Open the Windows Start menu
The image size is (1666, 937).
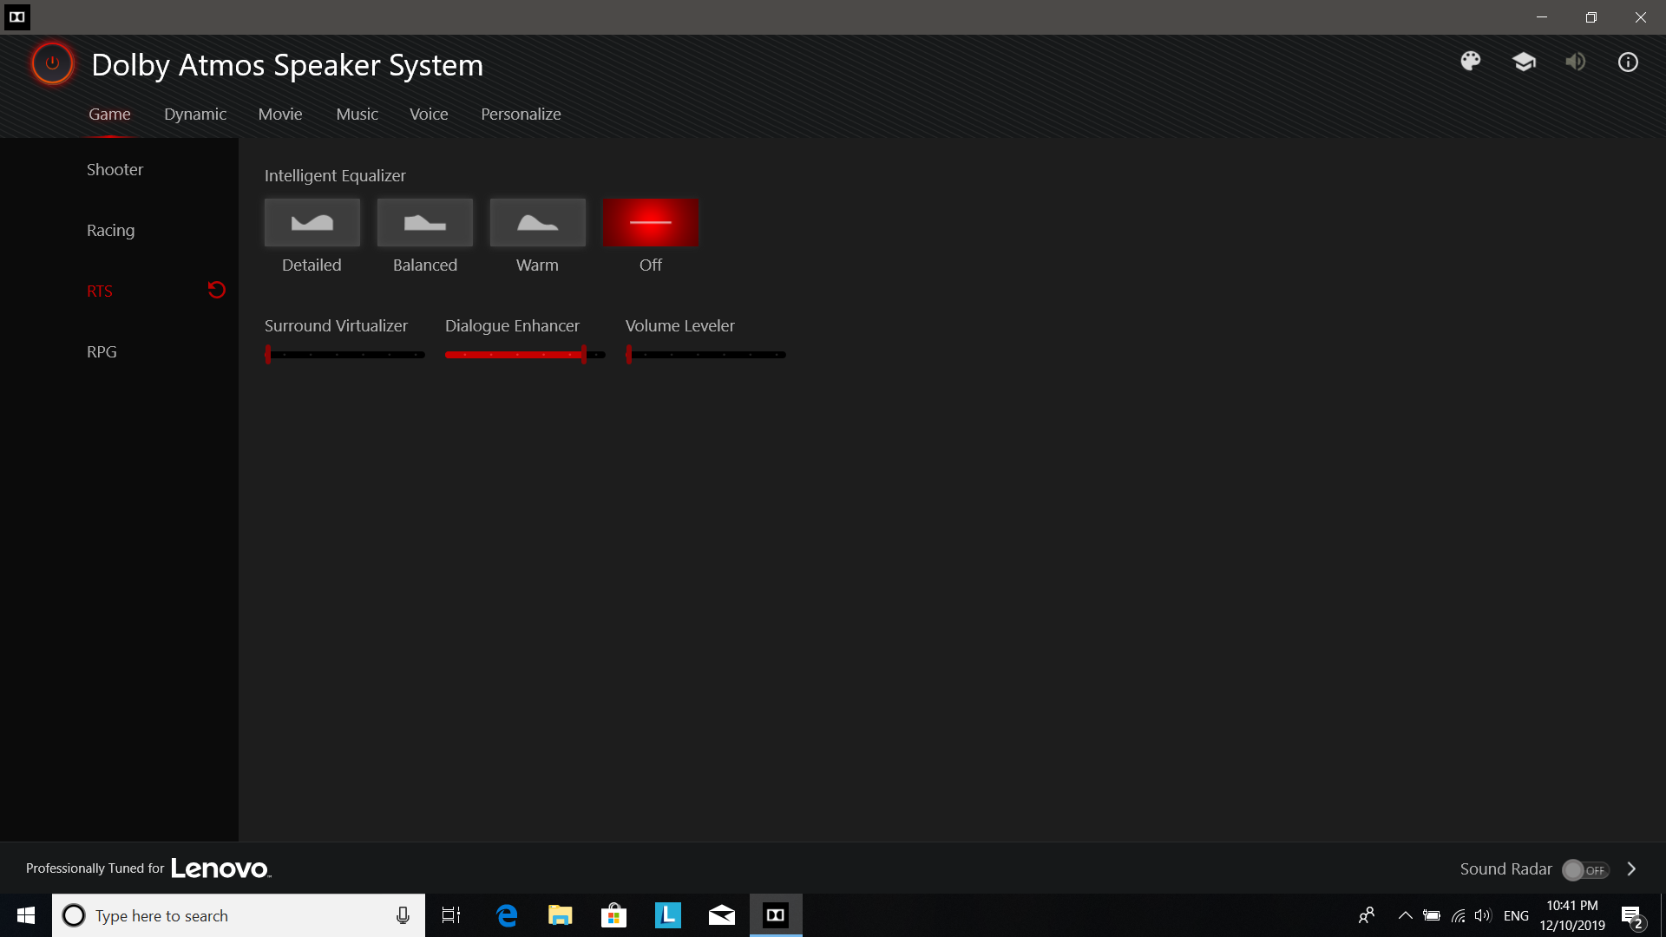point(26,915)
